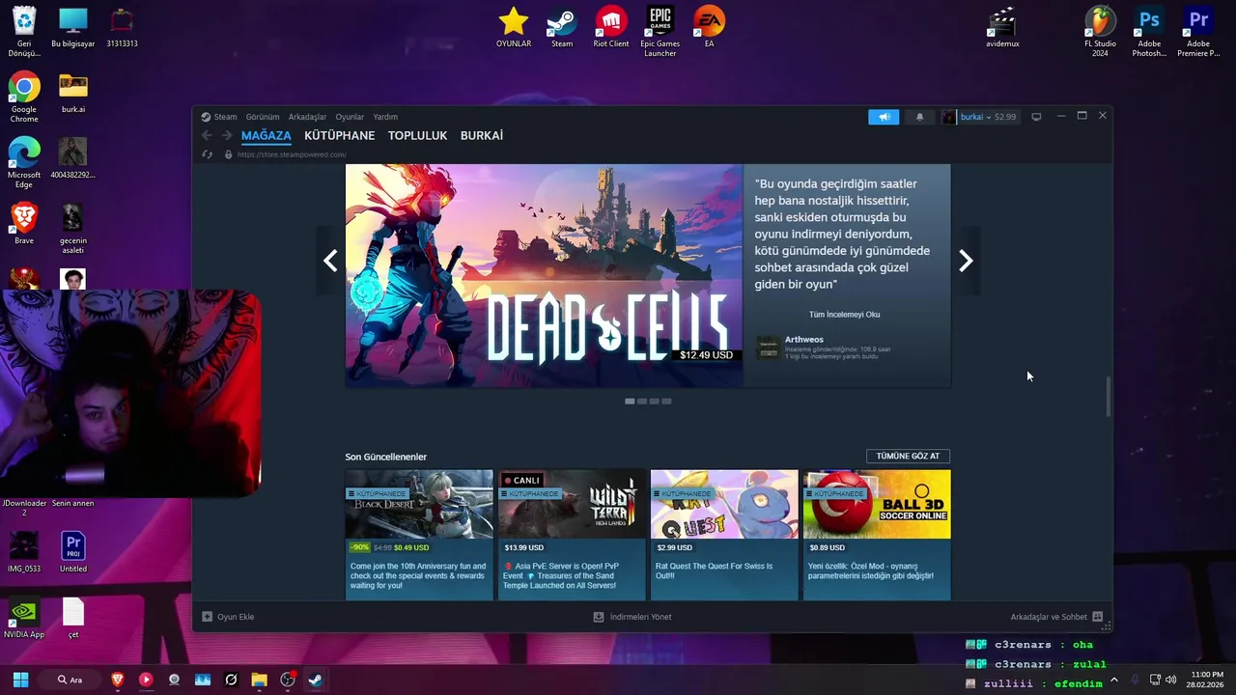Open the Untitled Premiere project file
The width and height of the screenshot is (1236, 695).
point(73,552)
